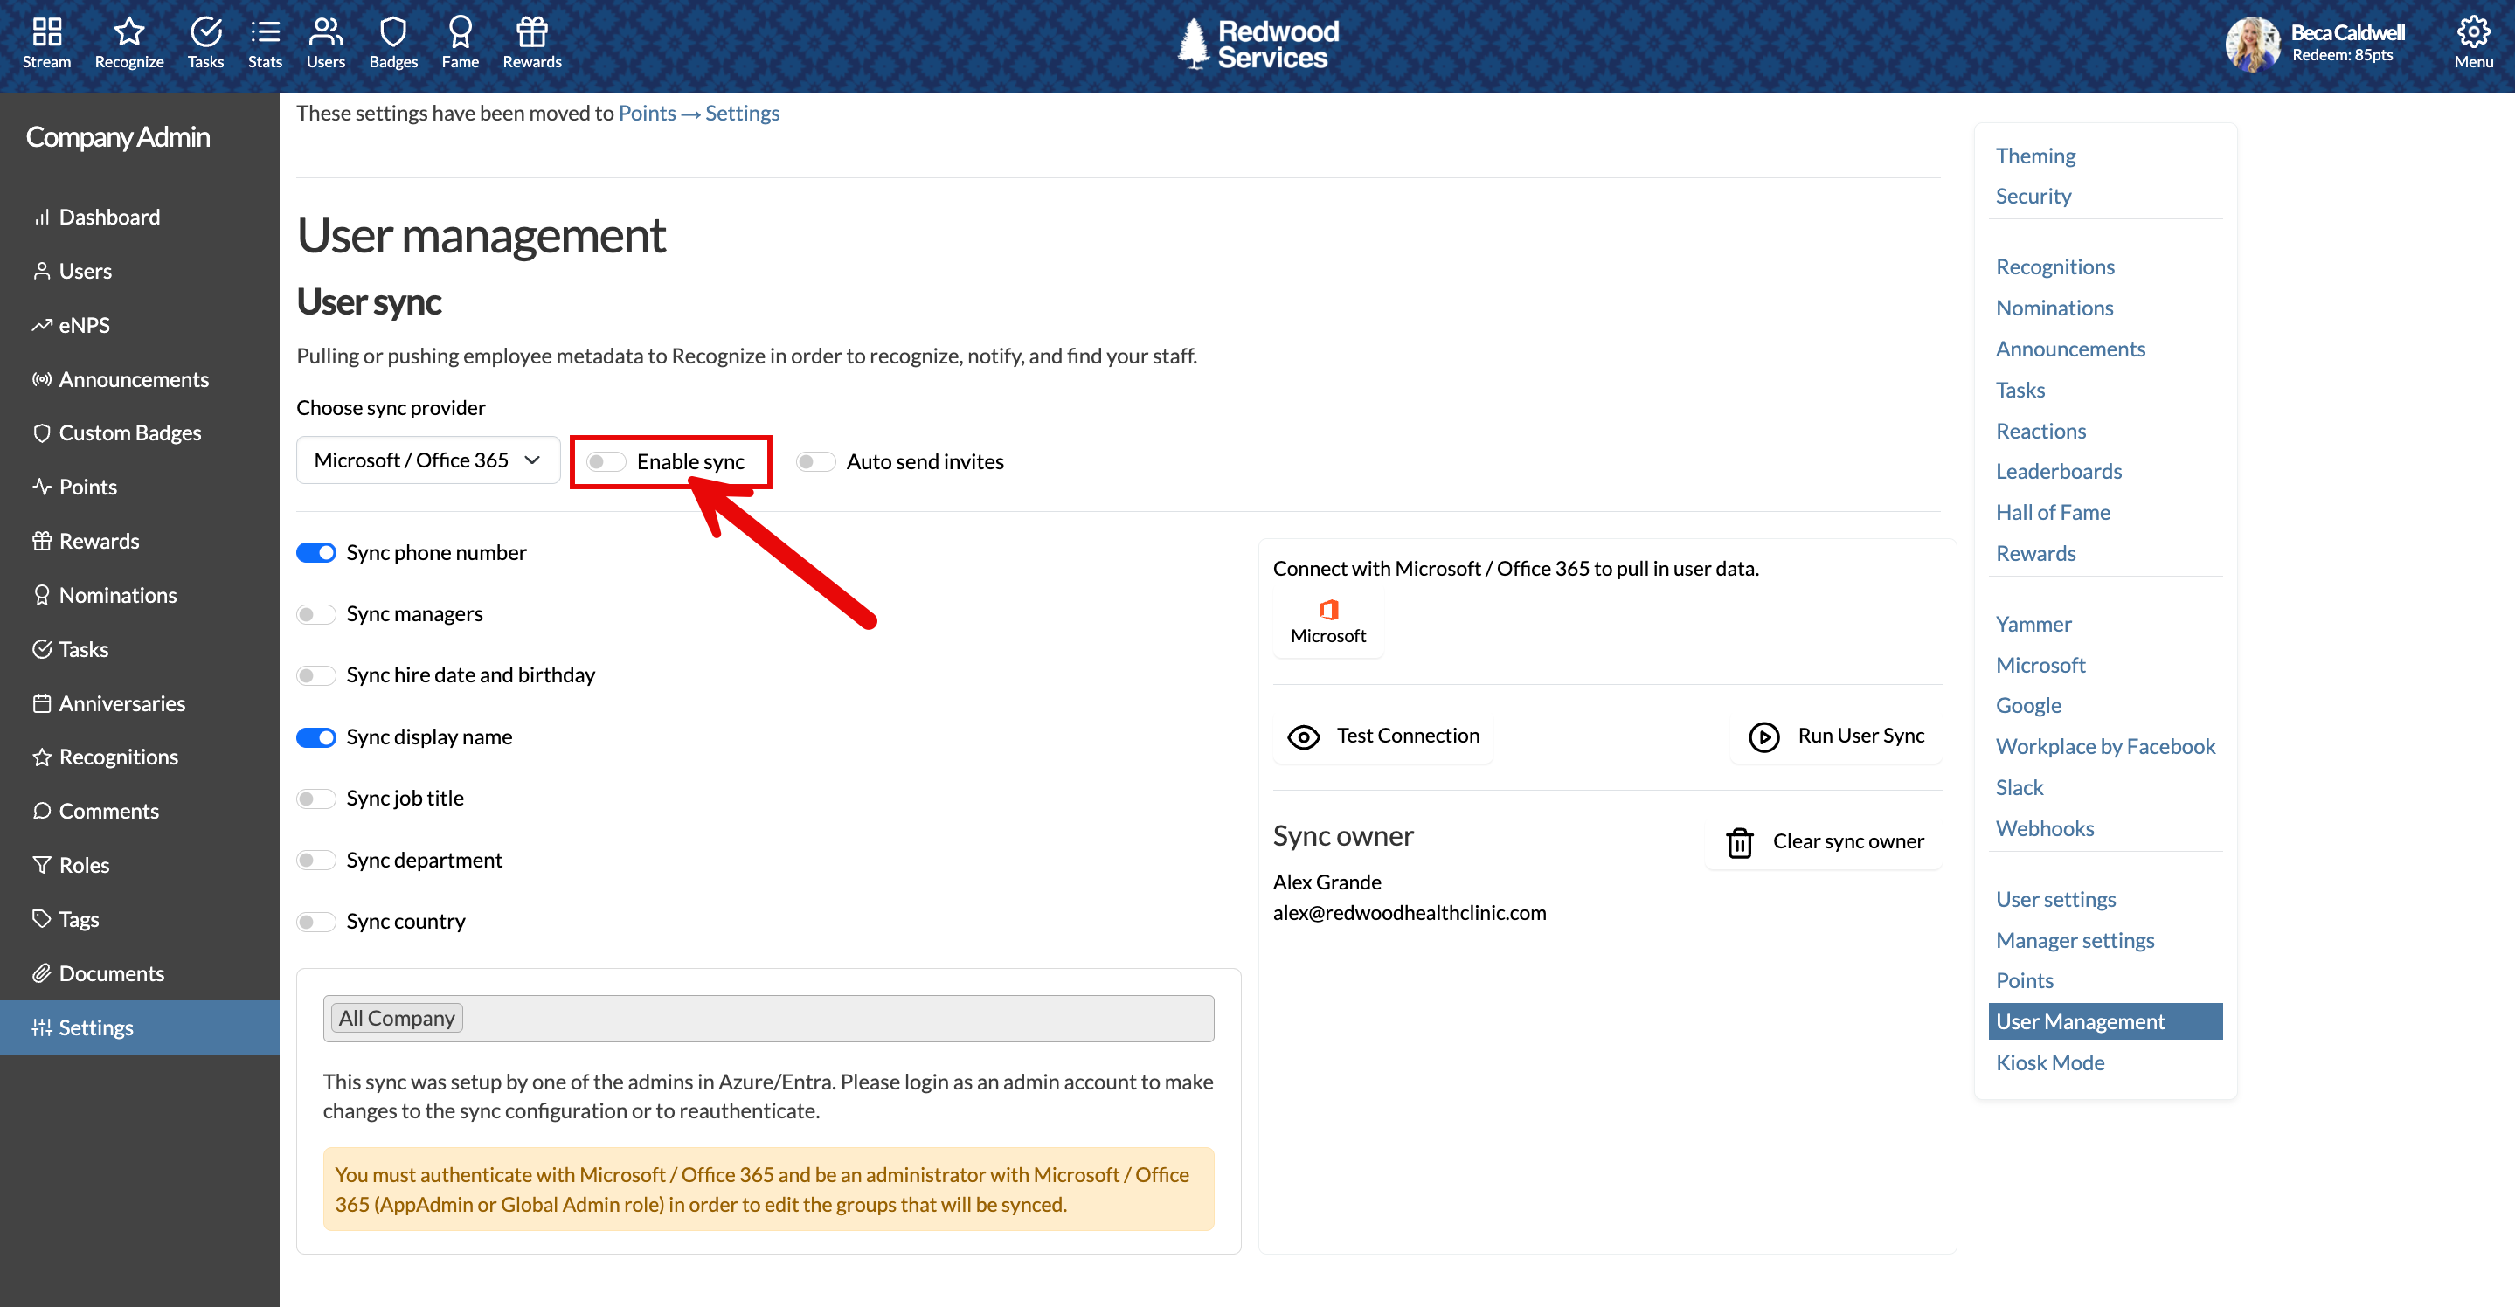Click the Nominations icon in left sidebar
Viewport: 2515px width, 1307px height.
click(41, 594)
